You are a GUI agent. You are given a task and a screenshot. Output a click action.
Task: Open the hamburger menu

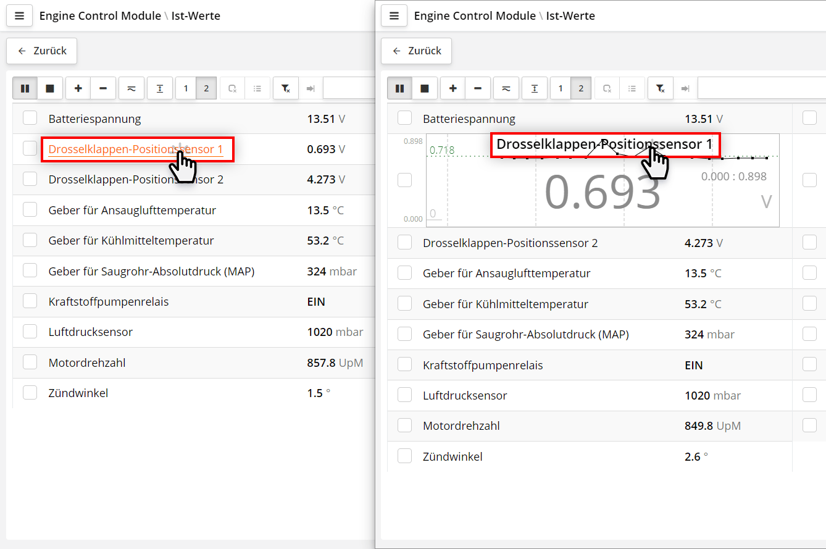(394, 15)
